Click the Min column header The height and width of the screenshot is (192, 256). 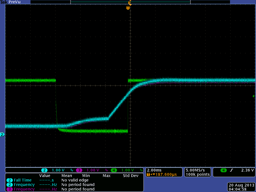click(86, 176)
